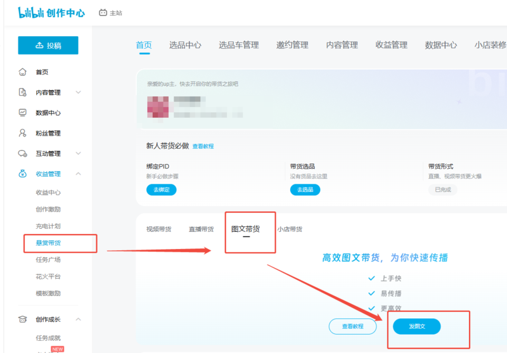The image size is (507, 353).
Task: Click the 易传播 checkmark item
Action: coord(385,293)
